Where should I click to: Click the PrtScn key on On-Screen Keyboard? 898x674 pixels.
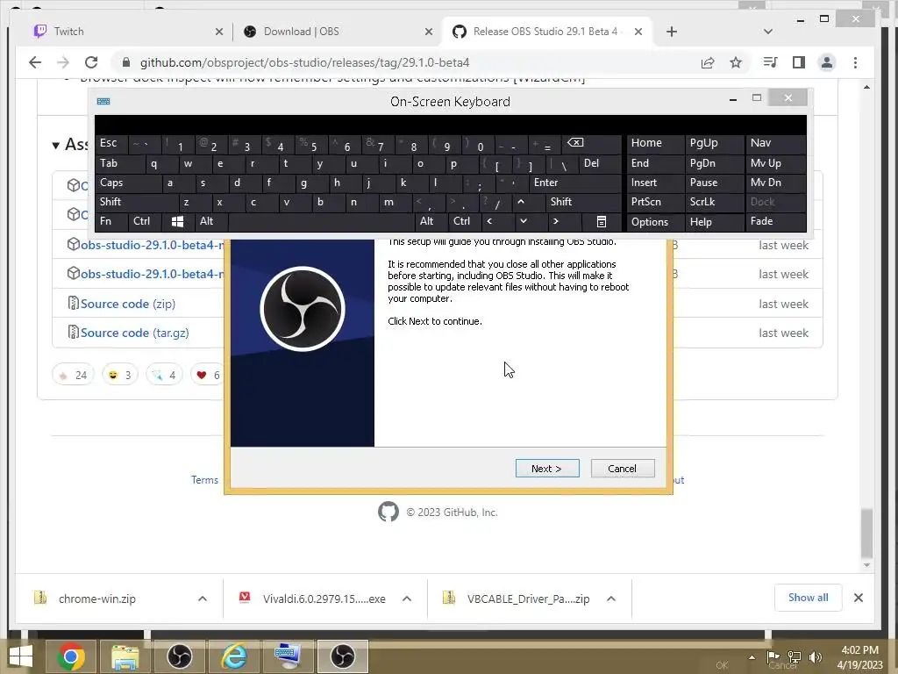point(655,202)
